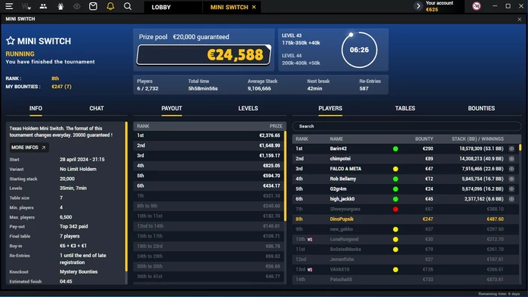528x297 pixels.
Task: Click the WS badge beside 10th rank
Action: tap(310, 240)
